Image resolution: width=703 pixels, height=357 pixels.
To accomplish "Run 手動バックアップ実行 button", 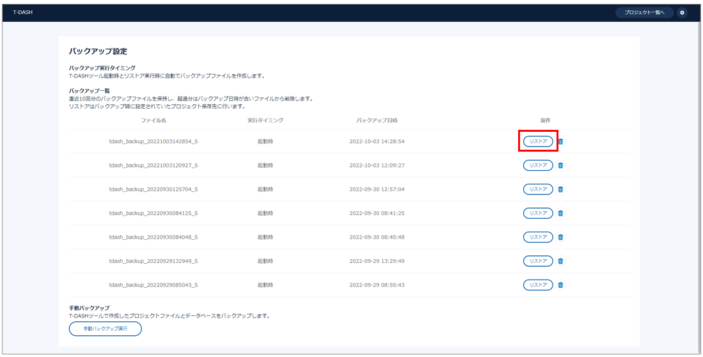I will [x=105, y=329].
